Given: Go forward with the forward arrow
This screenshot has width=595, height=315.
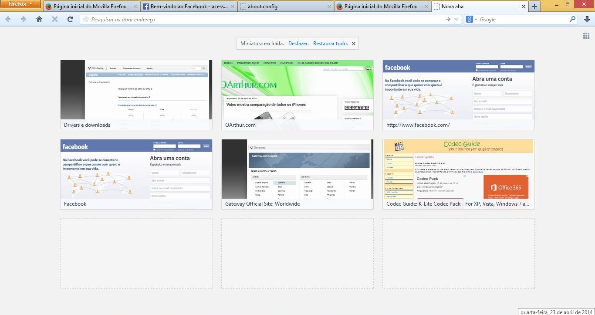Looking at the screenshot, I should 24,19.
